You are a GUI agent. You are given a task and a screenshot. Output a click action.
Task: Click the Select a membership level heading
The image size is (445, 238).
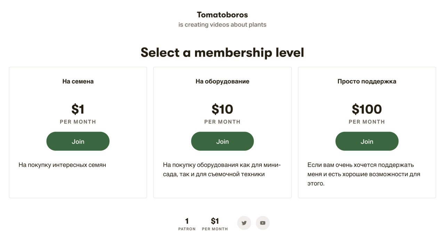pos(222,53)
